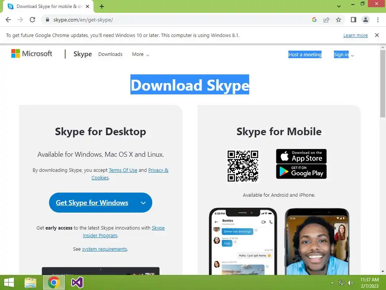386x290 pixels.
Task: Click 'Available for Android and iPhone.' text
Action: click(x=279, y=195)
